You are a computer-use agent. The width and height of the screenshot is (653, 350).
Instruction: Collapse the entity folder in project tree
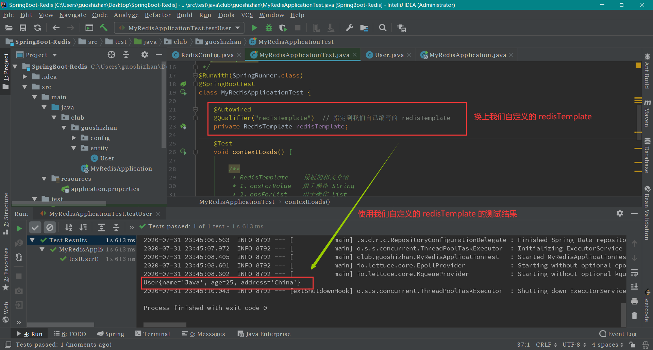(x=74, y=148)
